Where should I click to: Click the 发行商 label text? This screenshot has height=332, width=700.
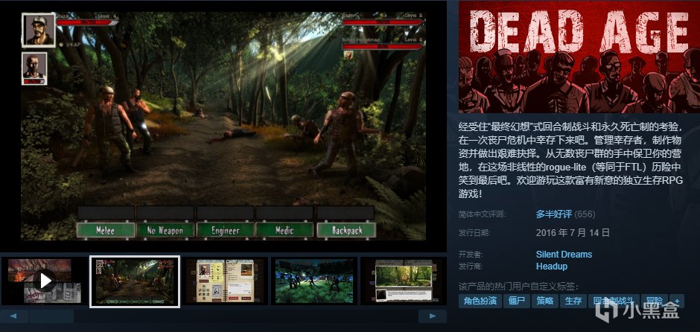point(471,266)
